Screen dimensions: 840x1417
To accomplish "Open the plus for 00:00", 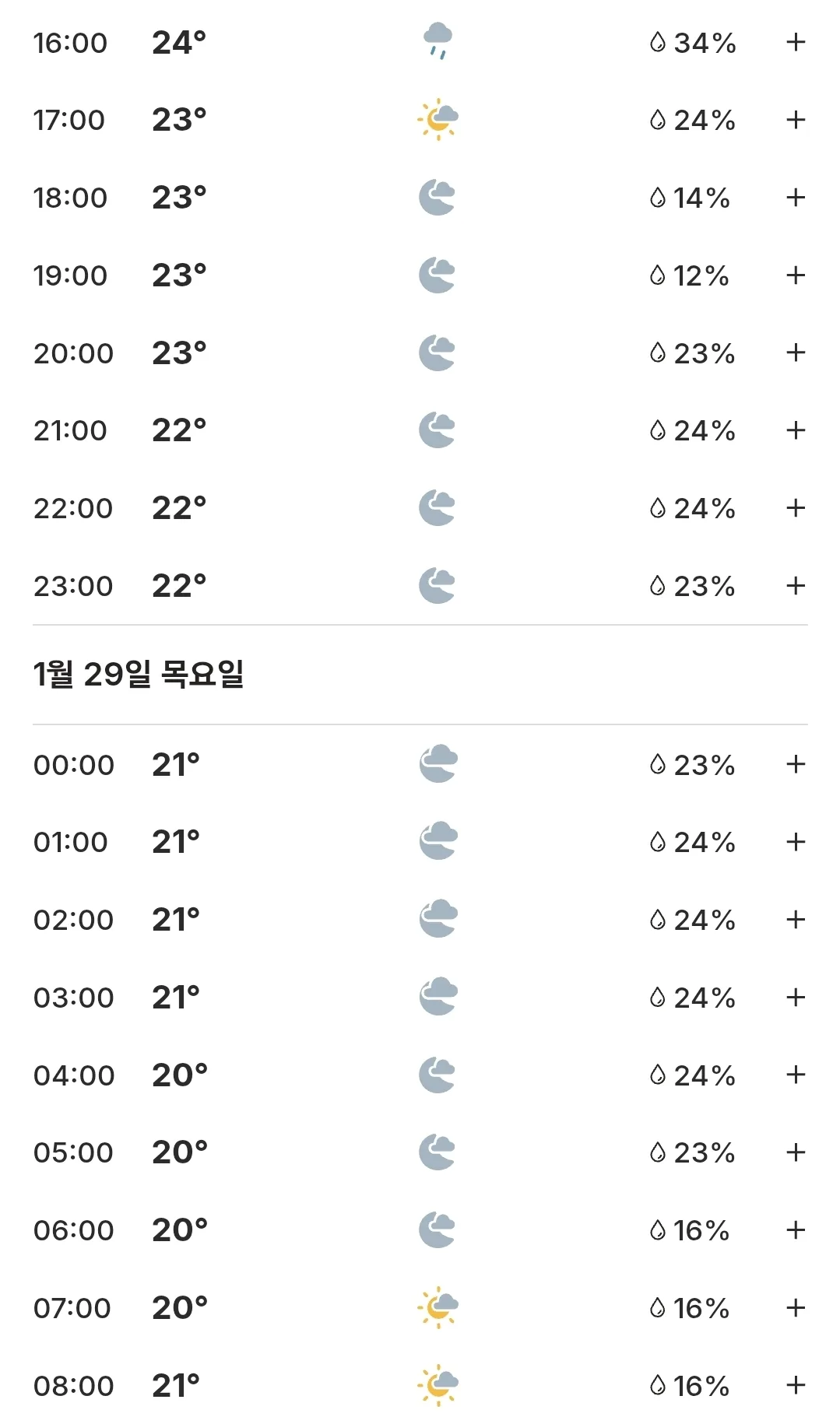I will click(796, 764).
